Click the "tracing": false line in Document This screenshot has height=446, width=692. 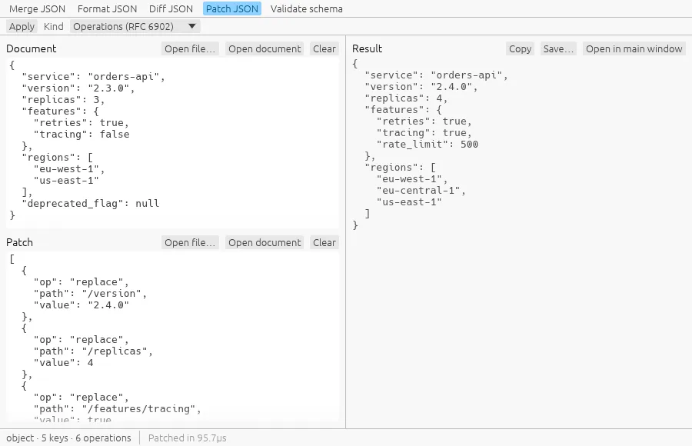point(82,135)
